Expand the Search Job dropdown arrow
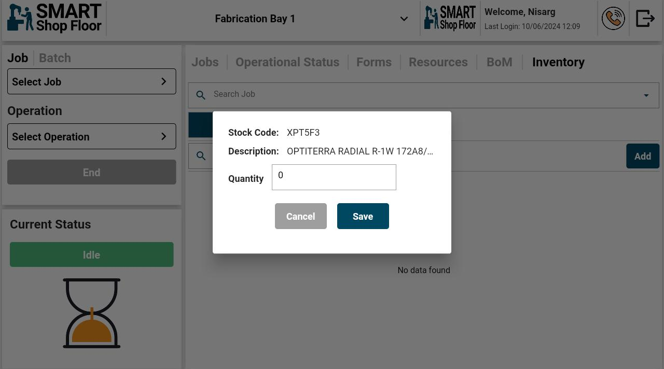Image resolution: width=664 pixels, height=369 pixels. tap(646, 95)
